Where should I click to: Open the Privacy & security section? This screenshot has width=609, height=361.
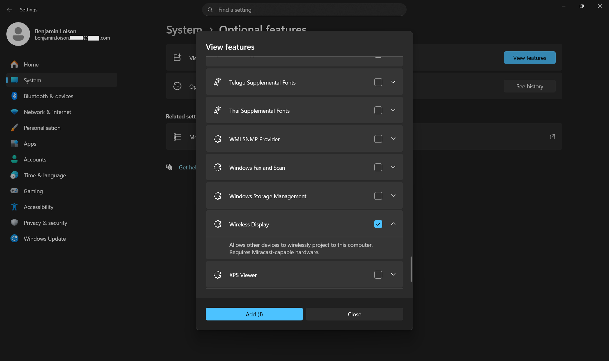[x=45, y=223]
